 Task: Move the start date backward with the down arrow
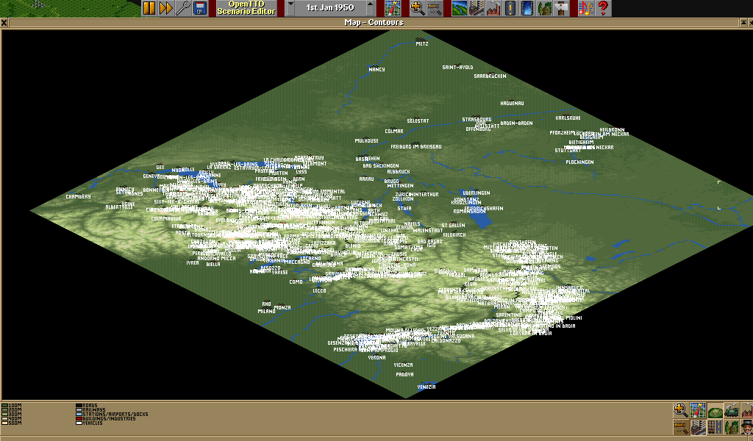pyautogui.click(x=290, y=8)
